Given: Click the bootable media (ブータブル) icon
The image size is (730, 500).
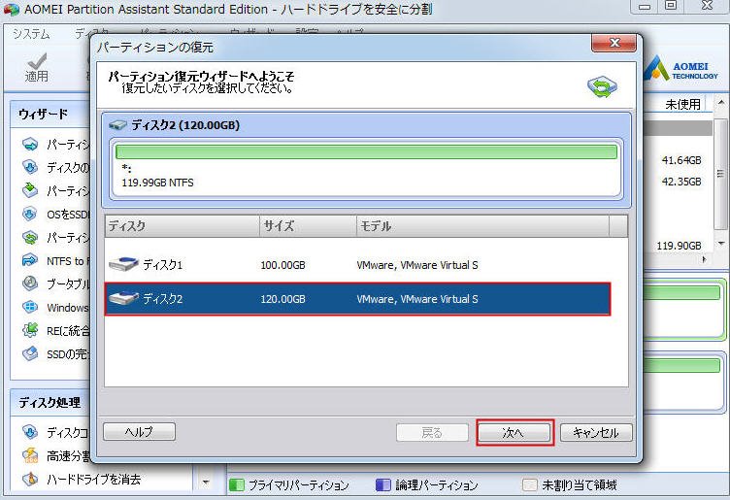Looking at the screenshot, I should tap(30, 283).
